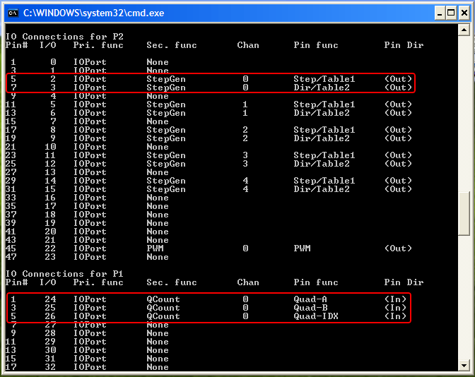Screen dimensions: 475x377
Task: Click I/O number 30 in the P1 table
Action: pyautogui.click(x=50, y=350)
